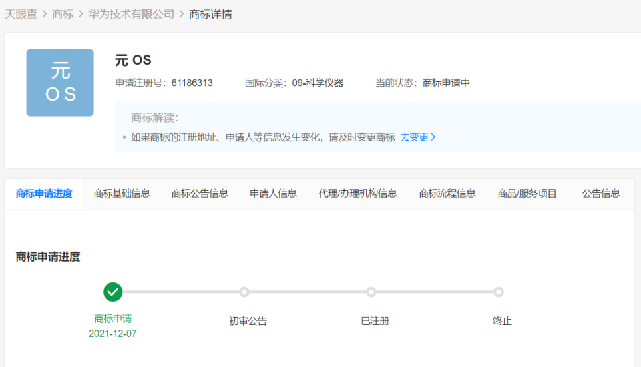Viewport: 641px width, 367px height.
Task: Open 华为技术有限公司 breadcrumb link
Action: pyautogui.click(x=131, y=14)
